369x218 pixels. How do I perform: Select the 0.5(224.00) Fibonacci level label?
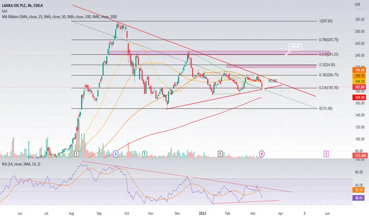[327, 65]
